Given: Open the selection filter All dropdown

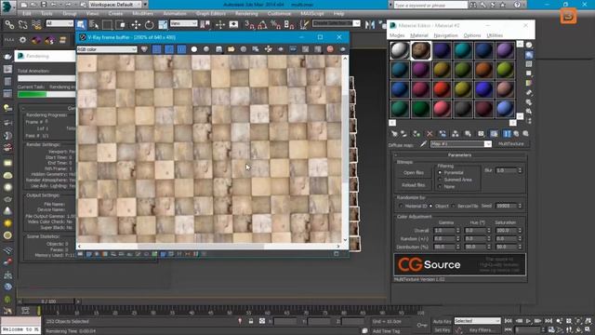Looking at the screenshot, I should click(x=59, y=23).
